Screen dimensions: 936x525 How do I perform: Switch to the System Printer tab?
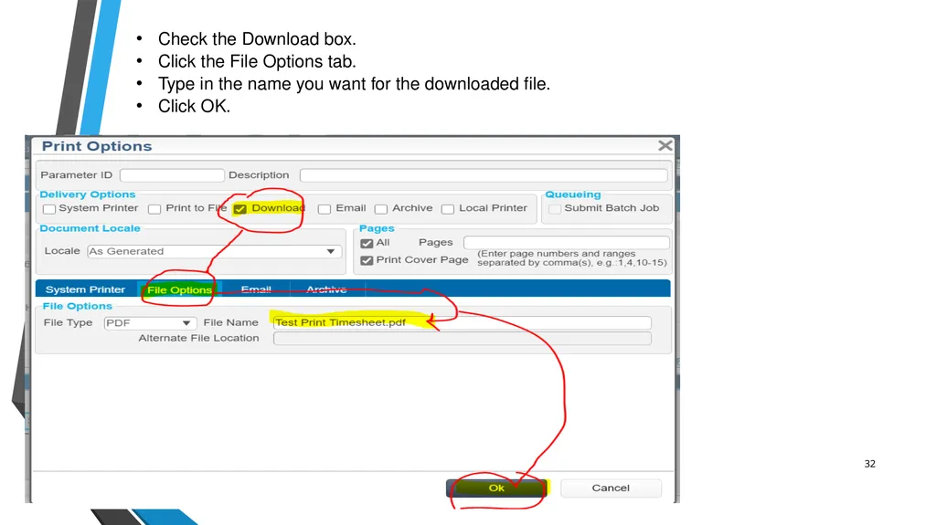[x=85, y=289]
